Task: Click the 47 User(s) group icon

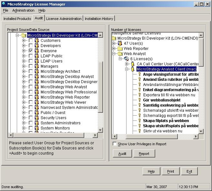Action: tap(120, 43)
